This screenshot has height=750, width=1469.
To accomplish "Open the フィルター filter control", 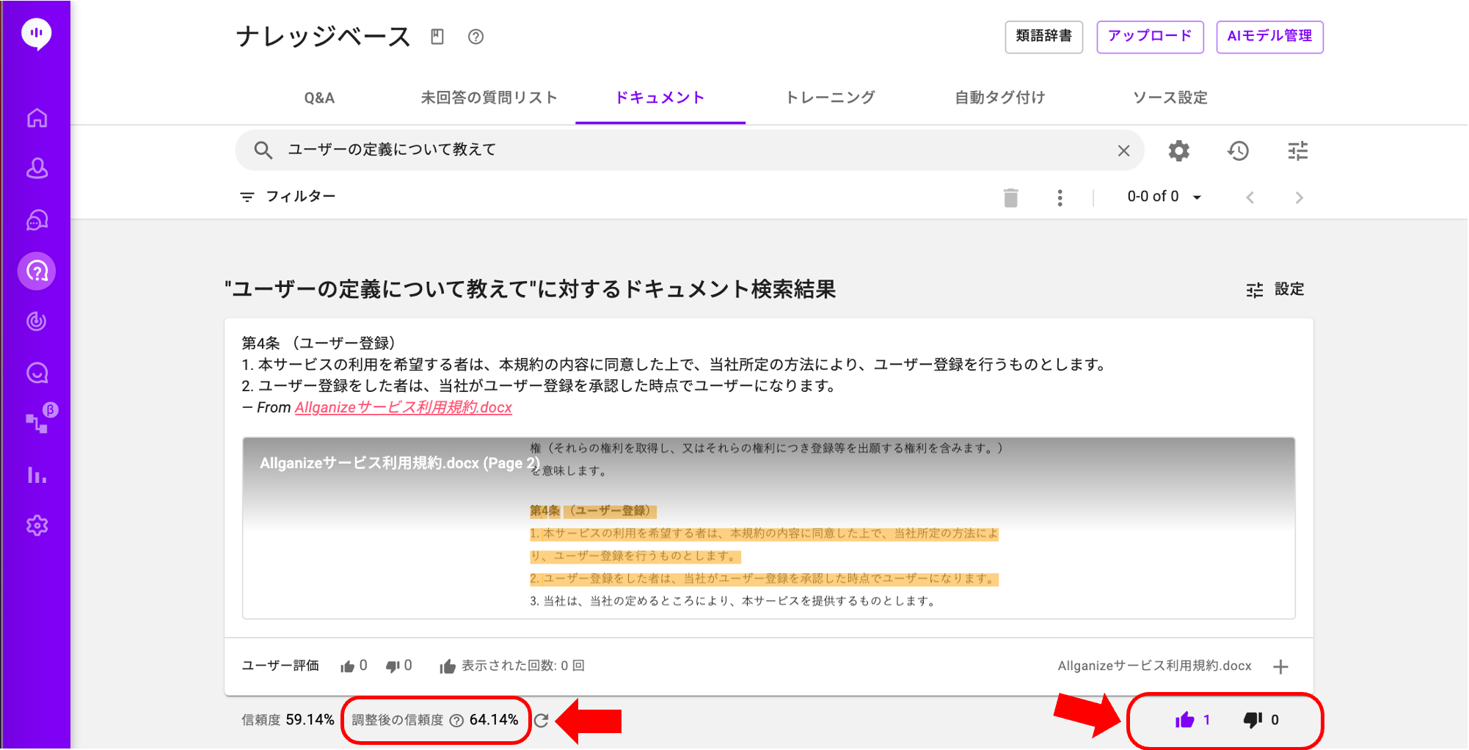I will point(288,197).
